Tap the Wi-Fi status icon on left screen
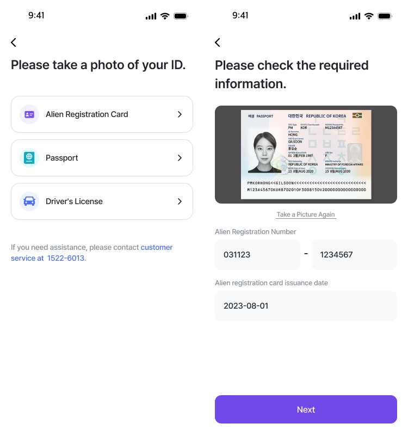 click(165, 16)
